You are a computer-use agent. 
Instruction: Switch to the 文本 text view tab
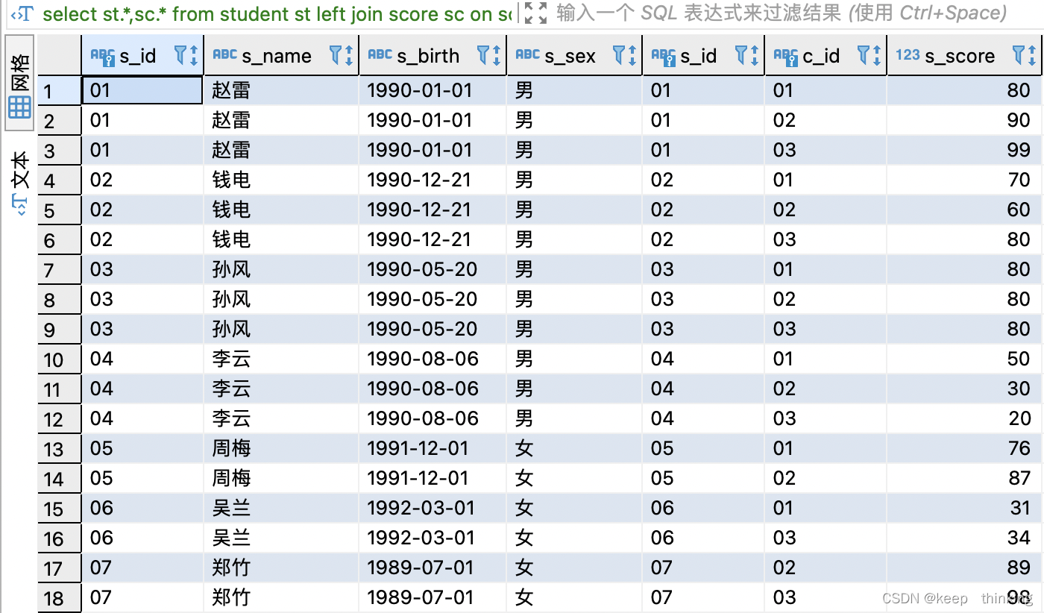[19, 183]
